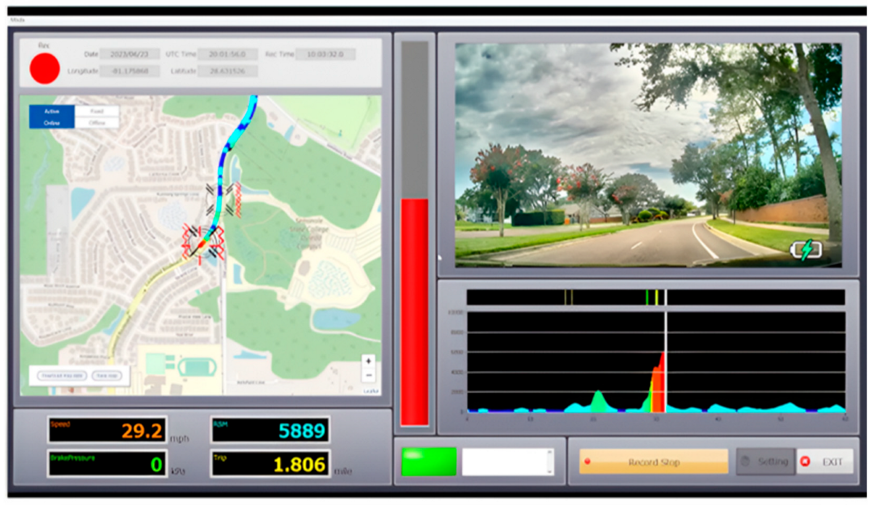Zoom in on the map
The width and height of the screenshot is (871, 505).
(368, 361)
